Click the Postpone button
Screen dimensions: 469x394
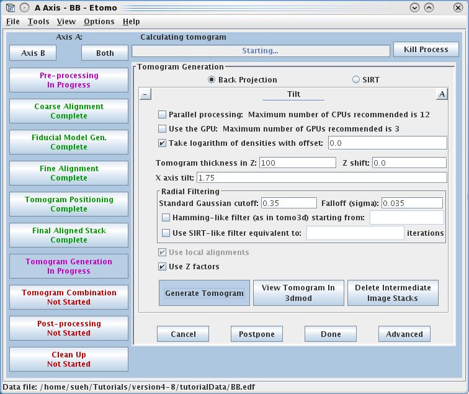point(257,334)
